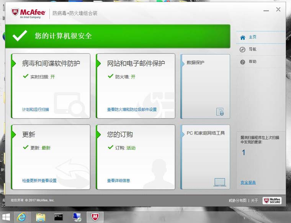This screenshot has width=291, height=223.
Task: Click the 更新: 最新 status text
Action: pyautogui.click(x=40, y=148)
